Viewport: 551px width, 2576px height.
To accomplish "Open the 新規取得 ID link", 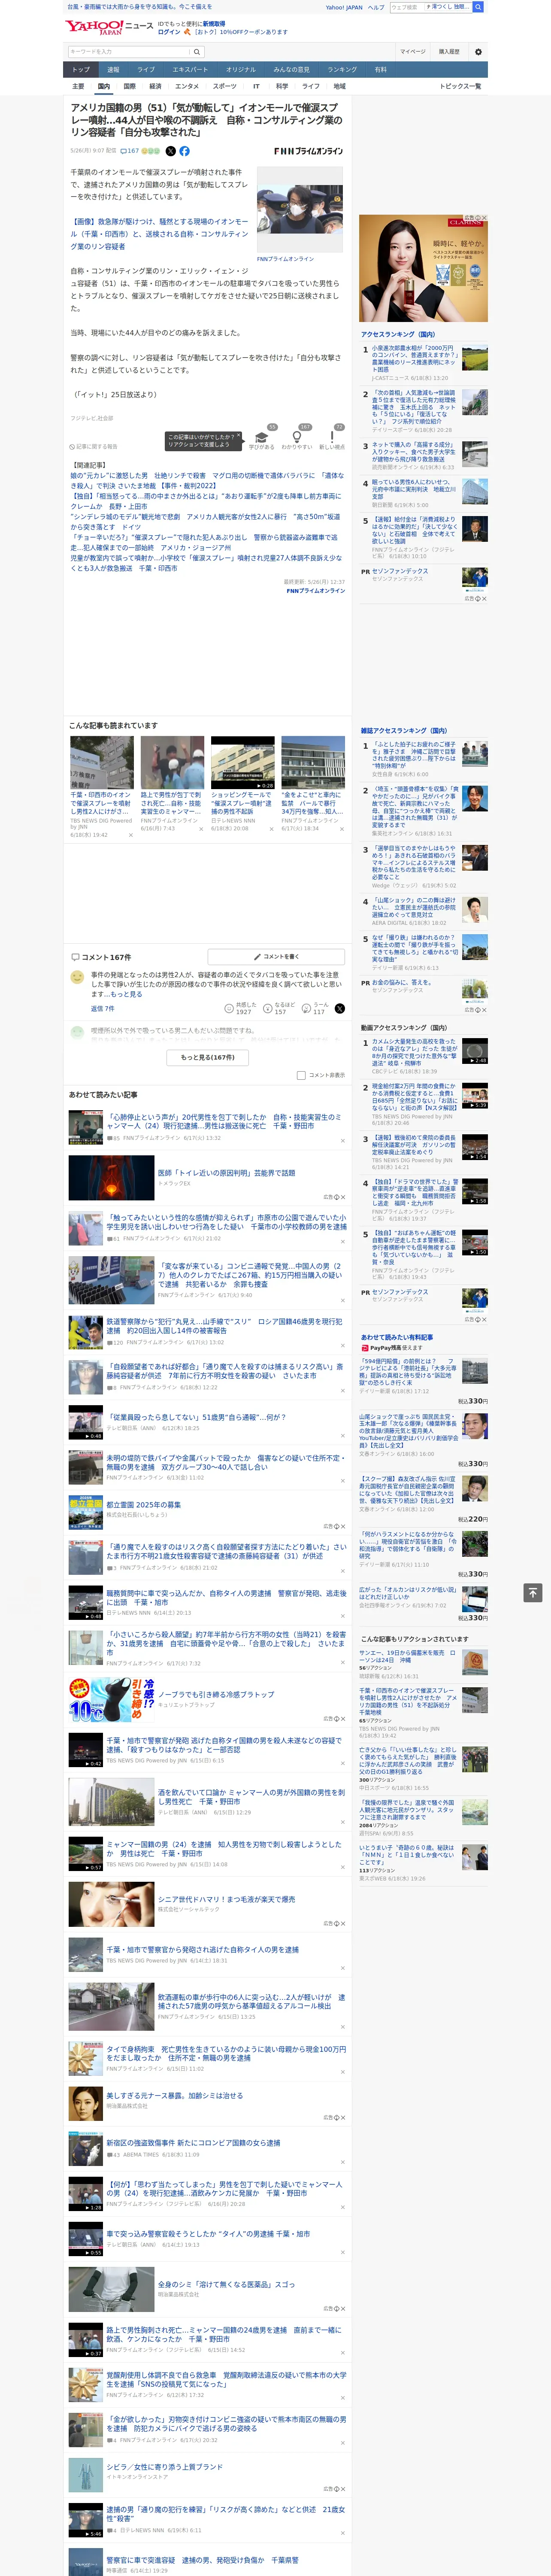I will [214, 23].
